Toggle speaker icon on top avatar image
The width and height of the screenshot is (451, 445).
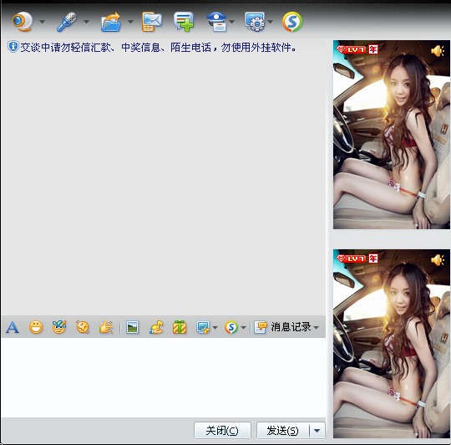(x=438, y=51)
